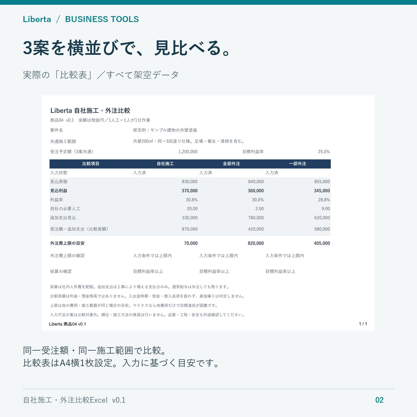Click the headline "3案を横並びで、見比べる。"
This screenshot has height=417, width=417.
point(127,48)
